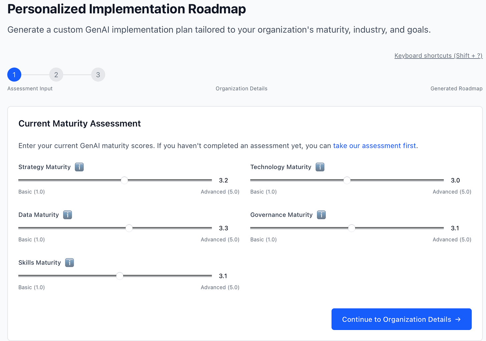
Task: Click Continue to Organization Details button
Action: click(401, 319)
